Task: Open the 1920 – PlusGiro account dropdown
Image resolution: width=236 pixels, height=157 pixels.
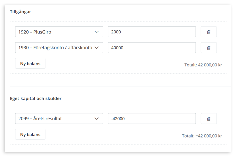Action: 55,32
